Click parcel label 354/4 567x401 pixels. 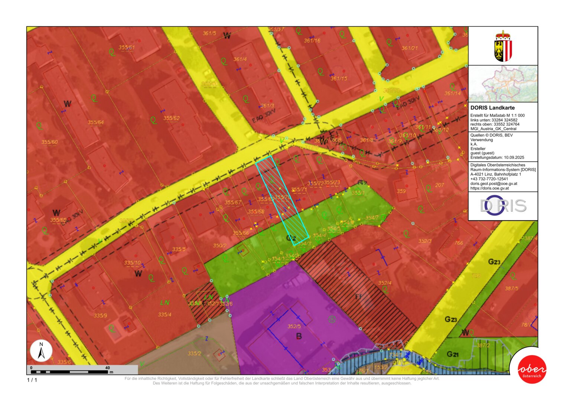[319, 235]
